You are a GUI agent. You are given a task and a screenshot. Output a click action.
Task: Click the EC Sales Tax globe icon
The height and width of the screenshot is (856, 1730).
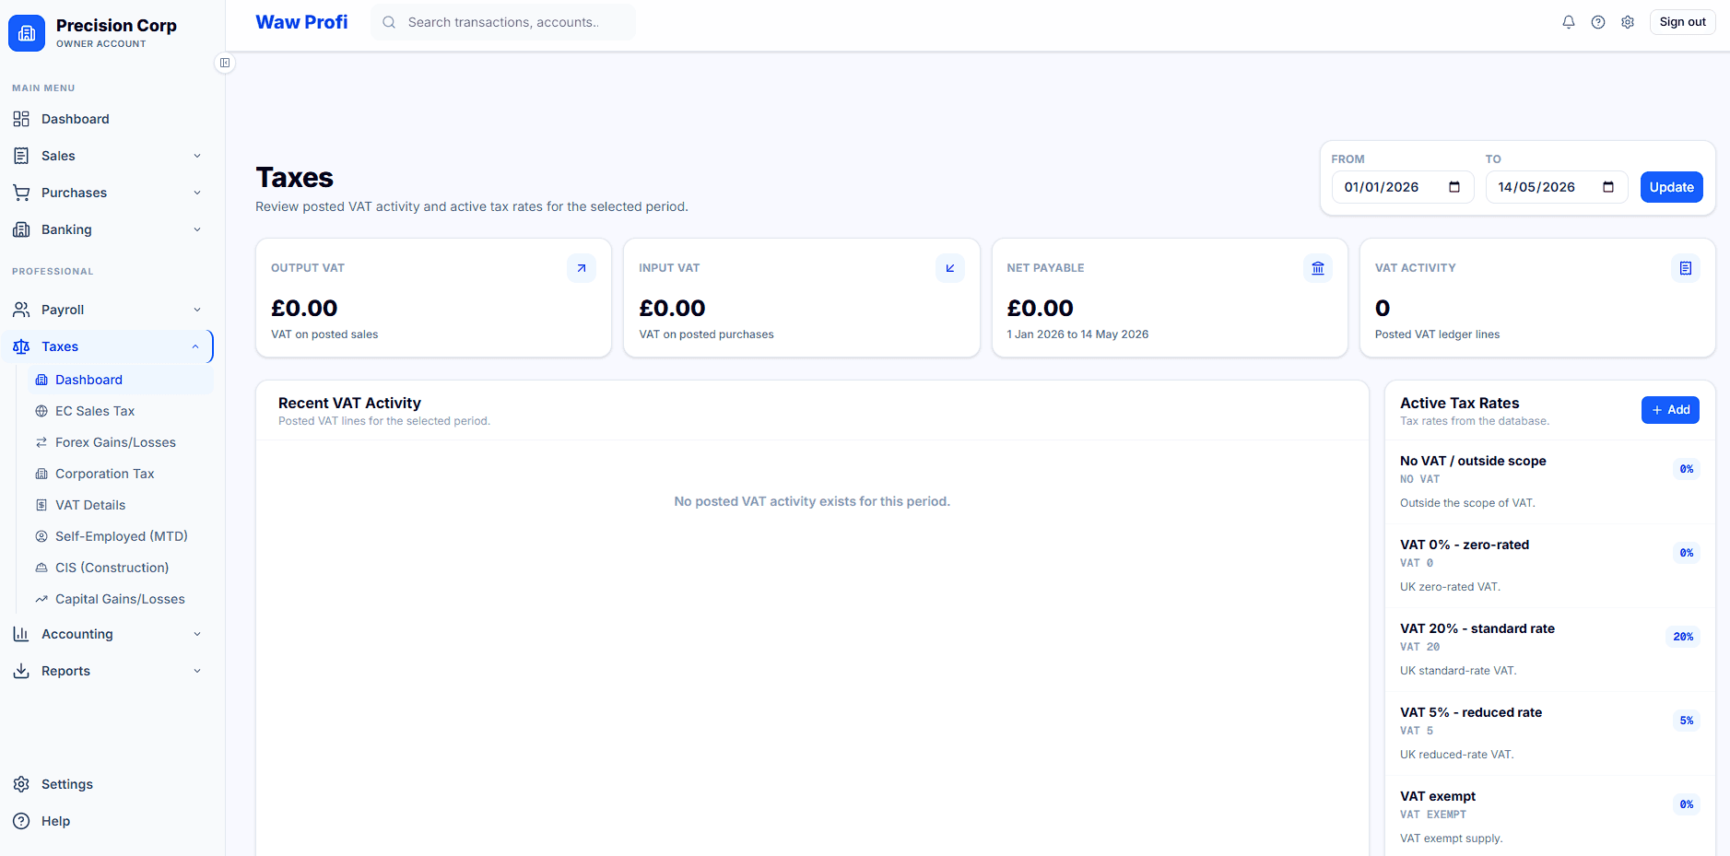coord(41,411)
